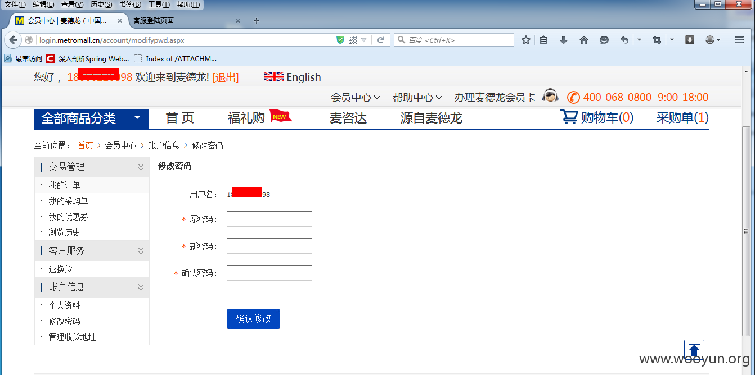The image size is (755, 375).
Task: Click the smiley chat icon in toolbar
Action: coord(604,40)
